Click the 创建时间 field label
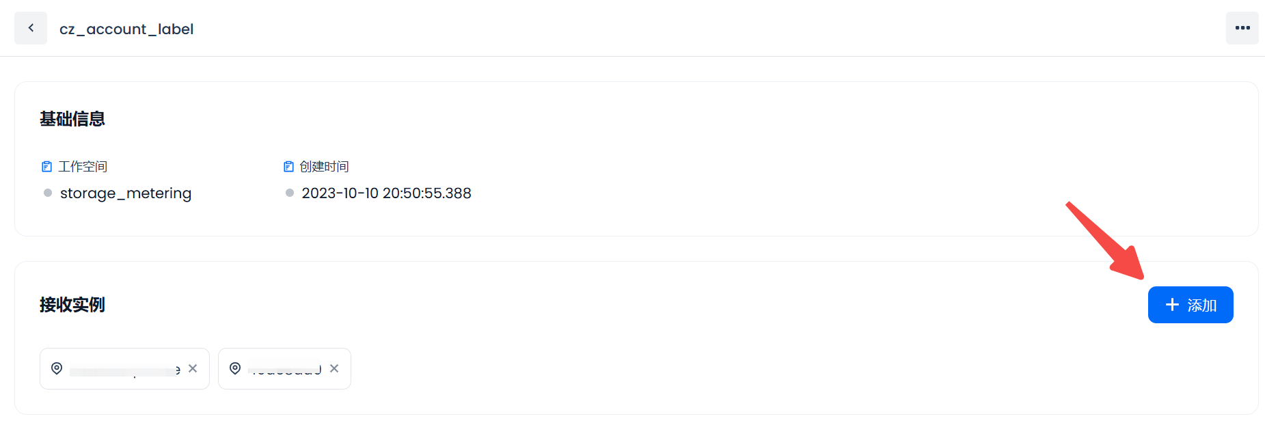This screenshot has height=436, width=1265. click(324, 167)
